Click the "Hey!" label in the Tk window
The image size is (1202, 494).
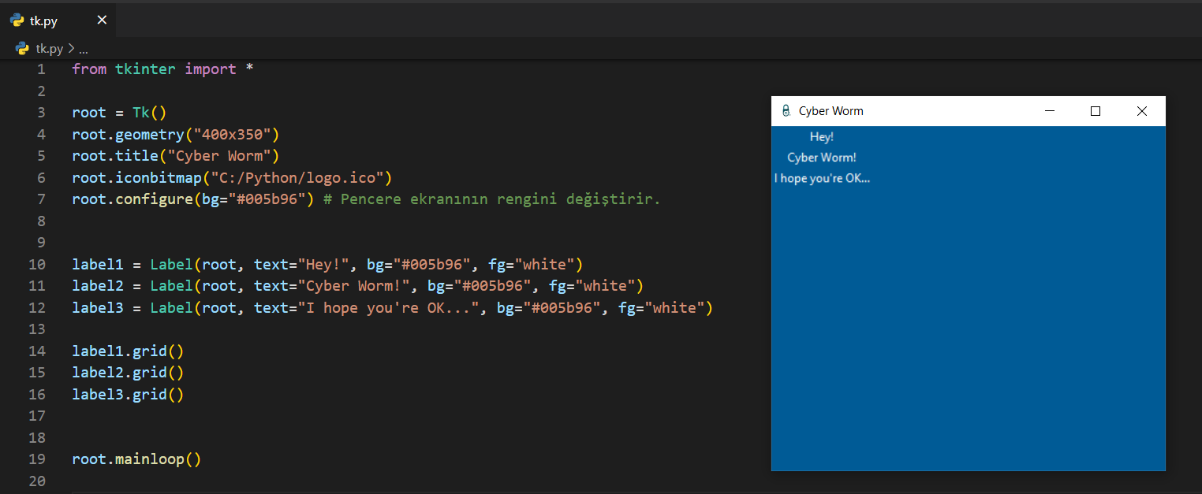click(x=821, y=137)
